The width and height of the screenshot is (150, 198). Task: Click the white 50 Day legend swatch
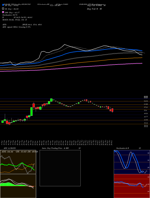tap(3, 9)
